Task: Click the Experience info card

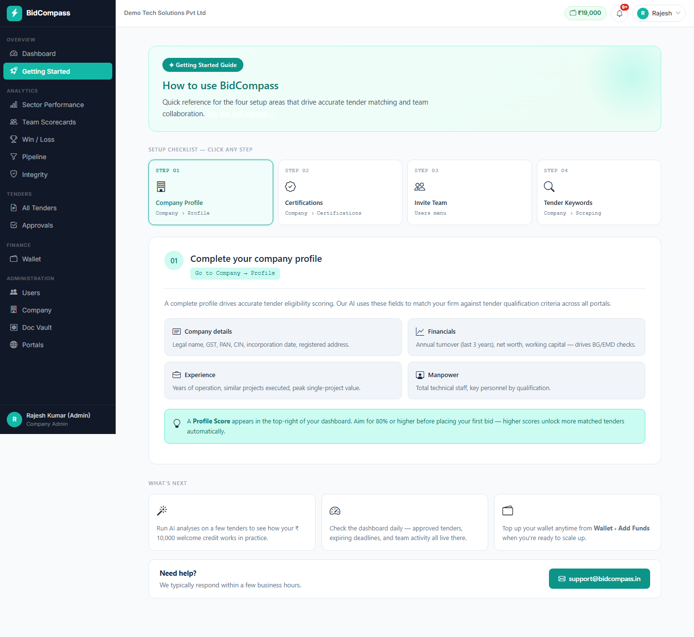Action: click(283, 380)
